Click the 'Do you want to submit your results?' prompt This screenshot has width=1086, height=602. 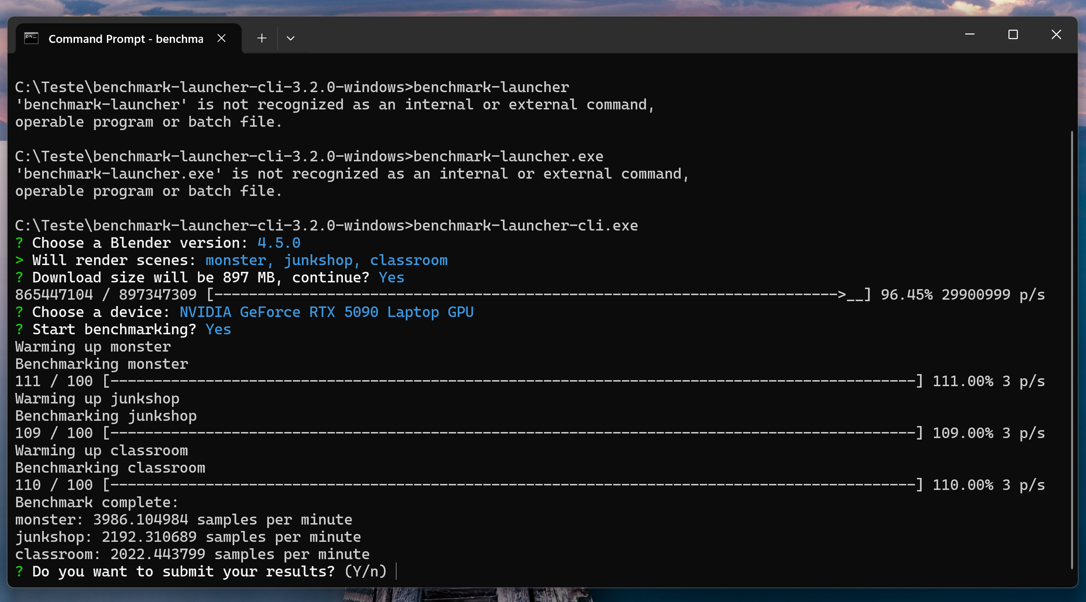tap(201, 571)
